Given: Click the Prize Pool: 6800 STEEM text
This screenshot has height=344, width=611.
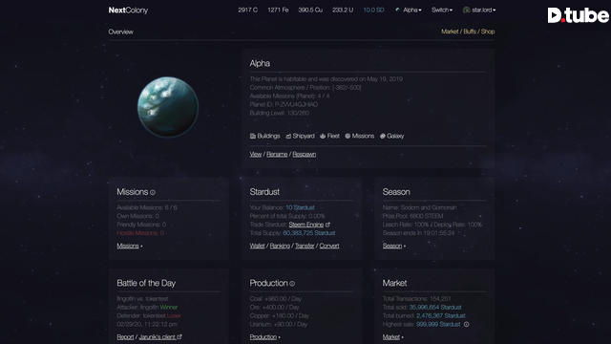Looking at the screenshot, I should [x=412, y=216].
